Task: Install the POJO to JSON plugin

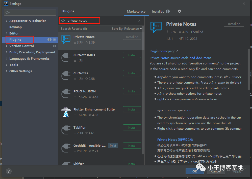Action: pyautogui.click(x=132, y=91)
